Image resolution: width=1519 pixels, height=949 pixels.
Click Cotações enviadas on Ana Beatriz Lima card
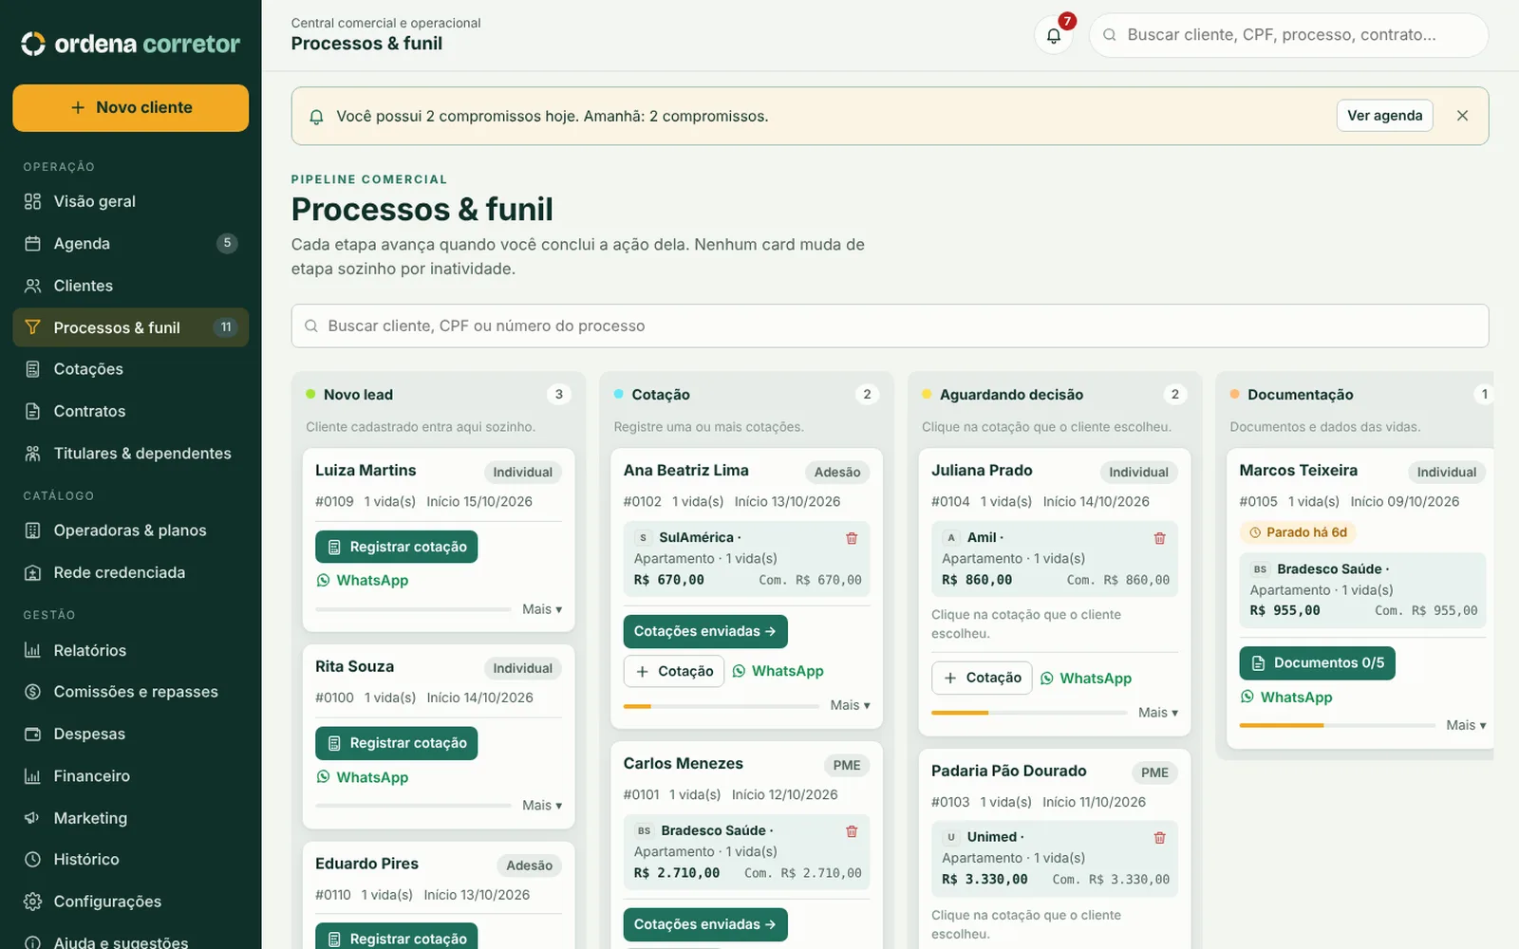705,632
